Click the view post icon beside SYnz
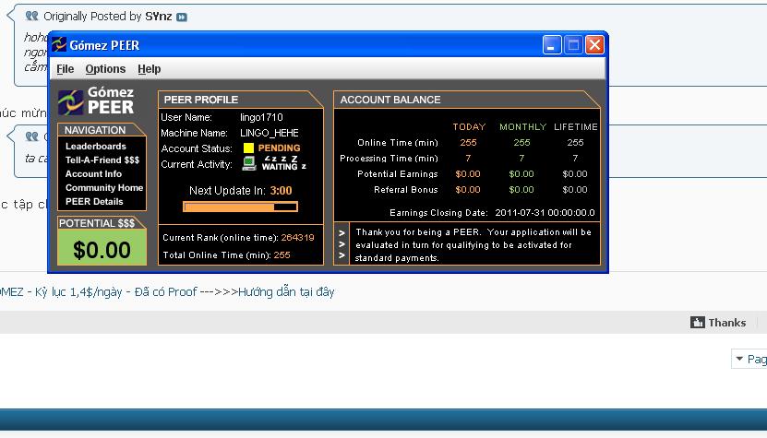Screen dimensions: 767x438 pos(182,18)
